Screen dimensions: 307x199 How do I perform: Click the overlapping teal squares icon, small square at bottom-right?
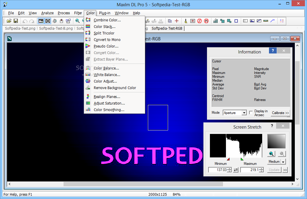(x=229, y=21)
